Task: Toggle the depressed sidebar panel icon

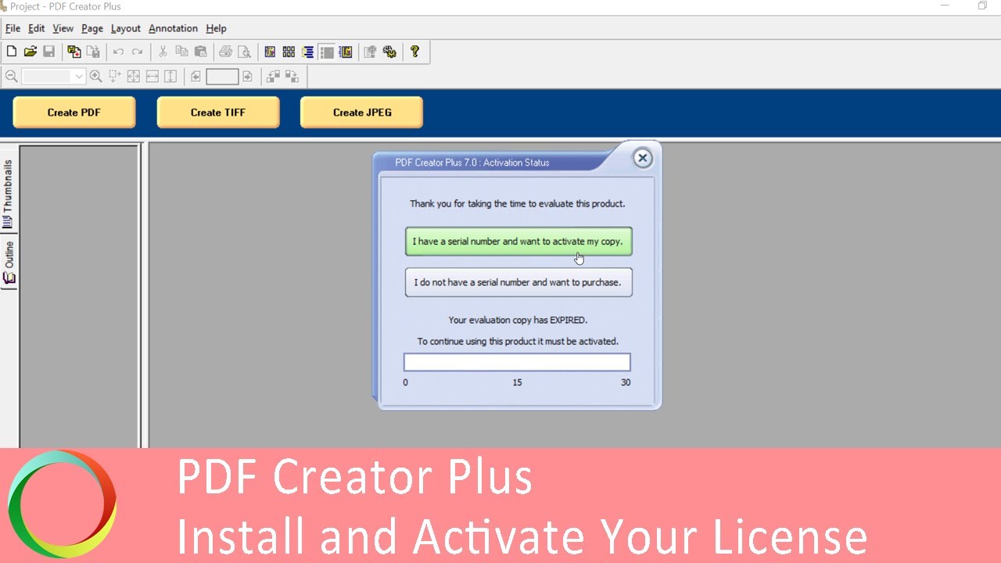Action: pos(327,52)
